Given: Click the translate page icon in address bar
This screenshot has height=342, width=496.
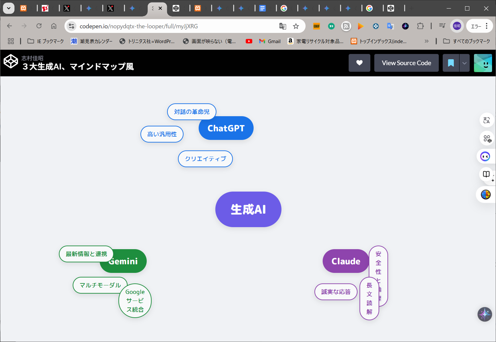Looking at the screenshot, I should (x=283, y=26).
